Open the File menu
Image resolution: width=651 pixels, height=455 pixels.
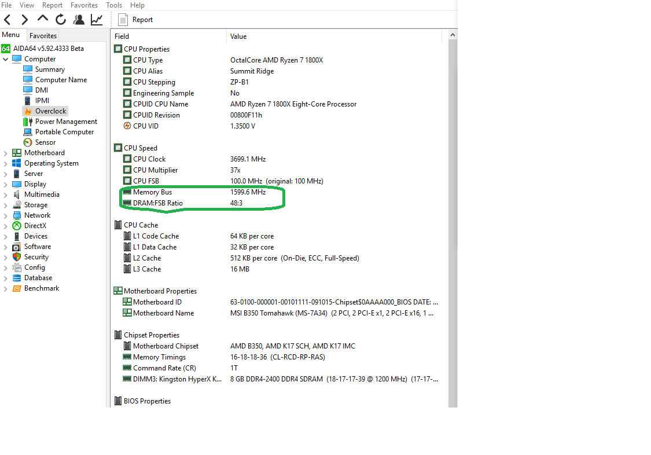[x=6, y=5]
